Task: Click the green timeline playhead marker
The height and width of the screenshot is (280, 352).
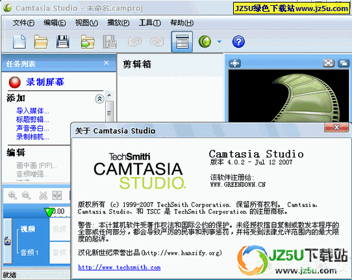Action: pos(49,212)
